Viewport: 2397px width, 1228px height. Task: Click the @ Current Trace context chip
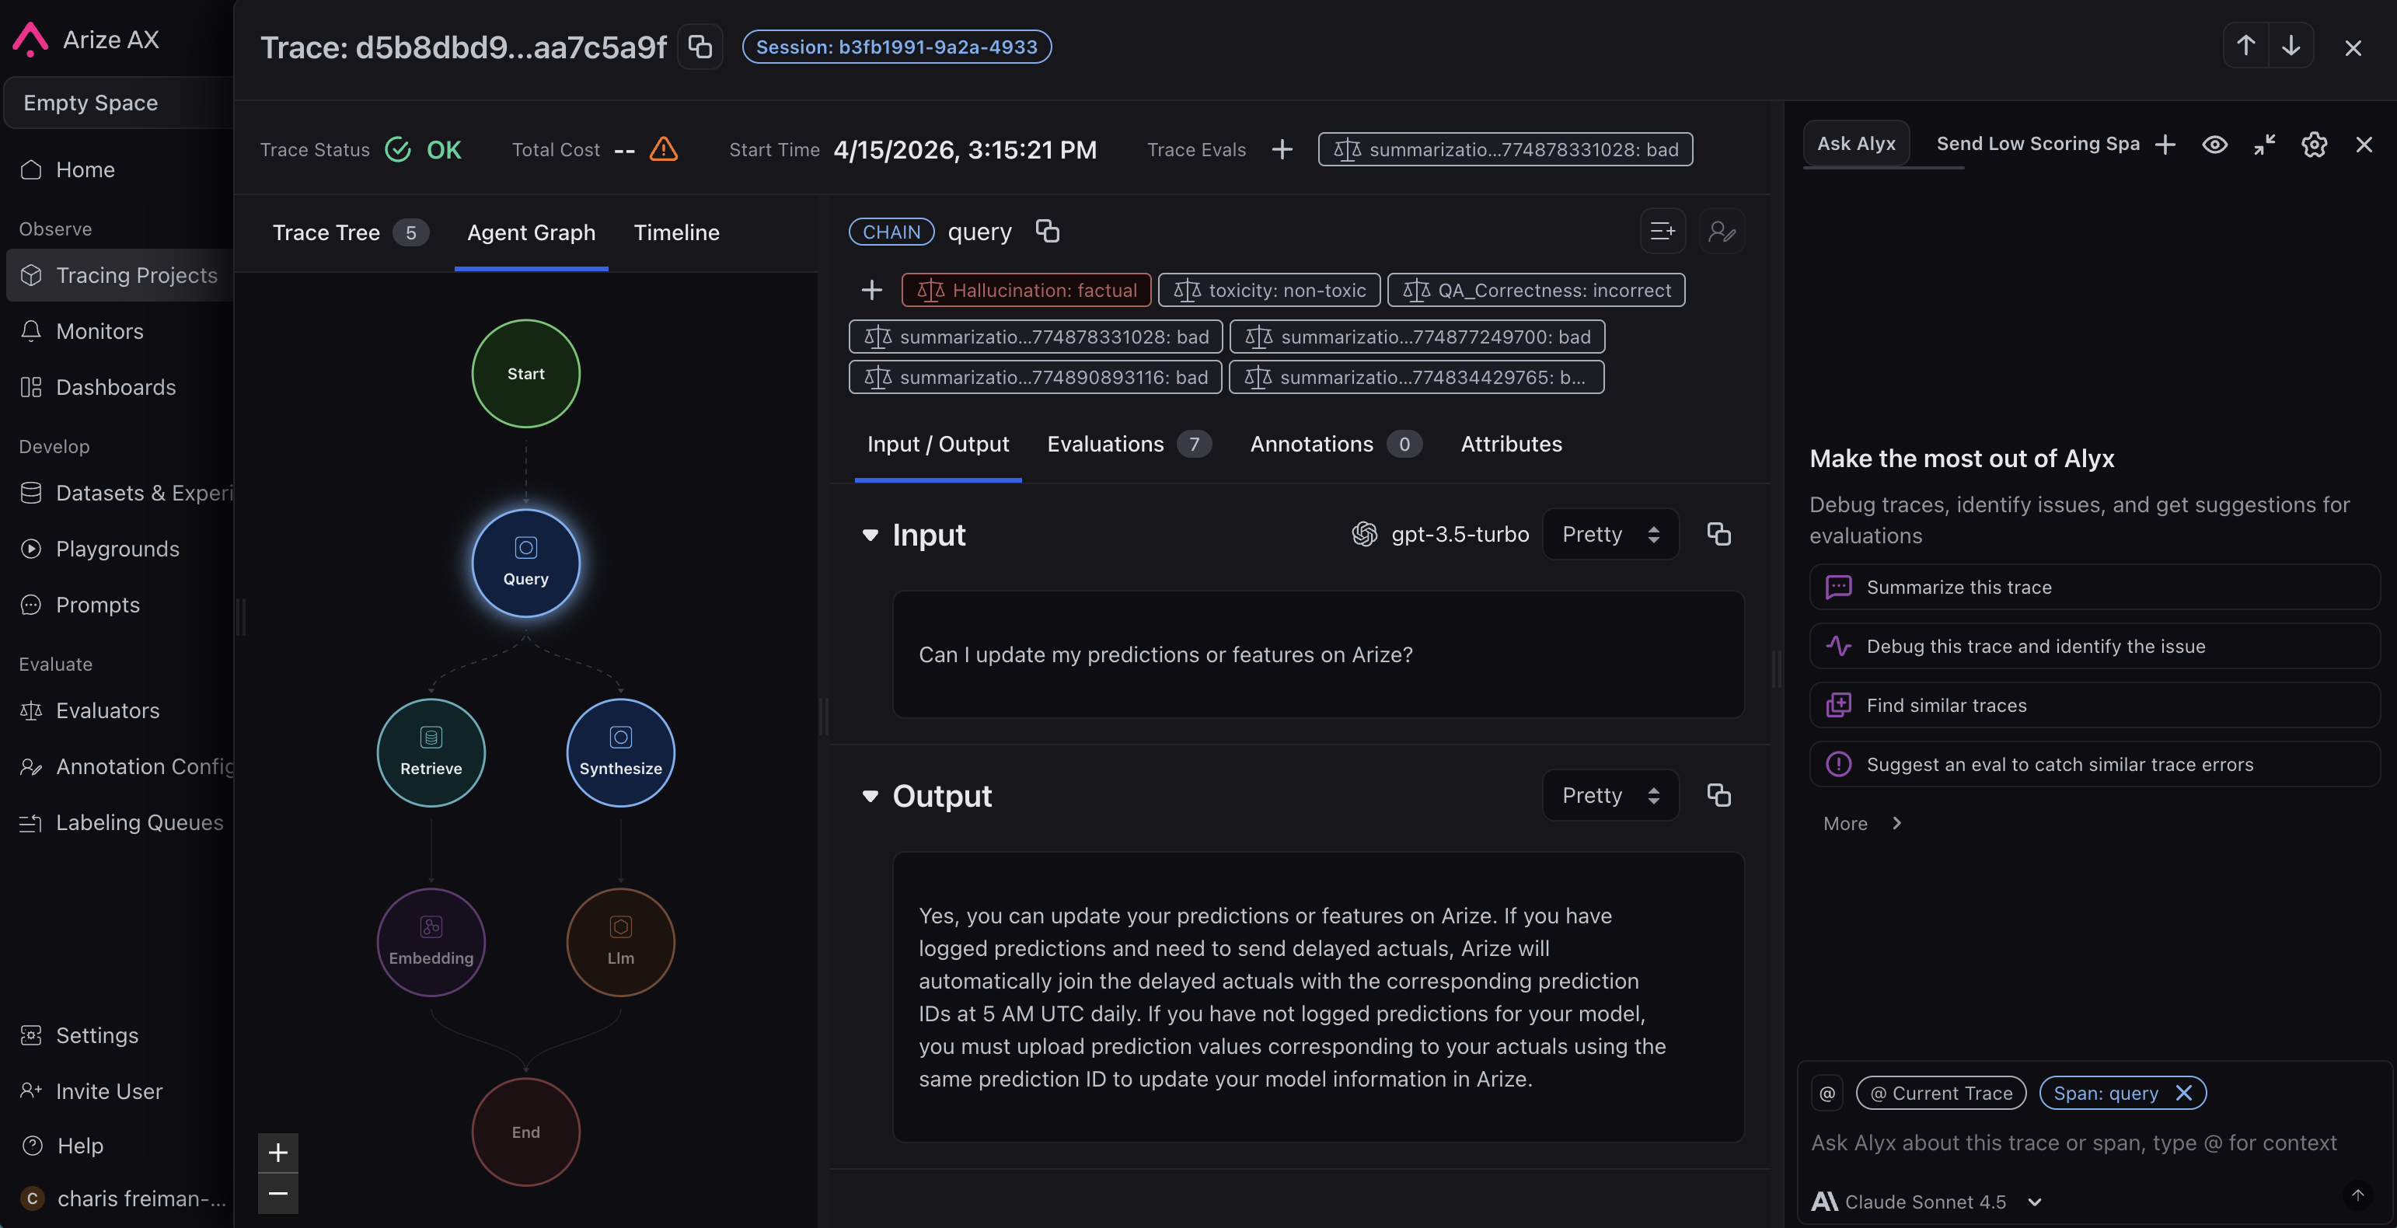1941,1093
